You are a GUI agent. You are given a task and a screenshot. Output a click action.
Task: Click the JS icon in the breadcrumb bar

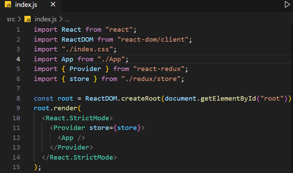(28, 19)
